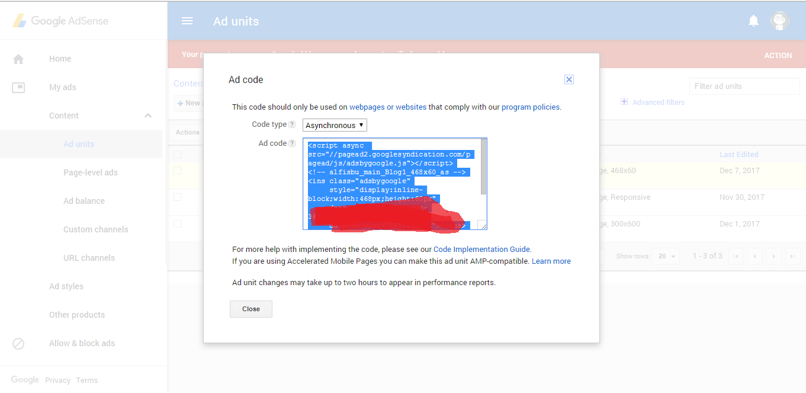Click the ACTION button in alert bar
The height and width of the screenshot is (393, 806).
[x=778, y=55]
